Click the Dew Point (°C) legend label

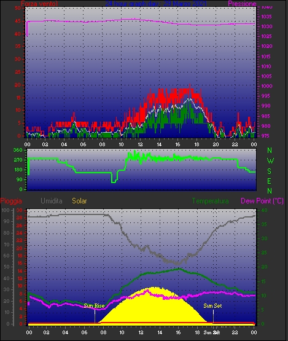[x=262, y=201]
